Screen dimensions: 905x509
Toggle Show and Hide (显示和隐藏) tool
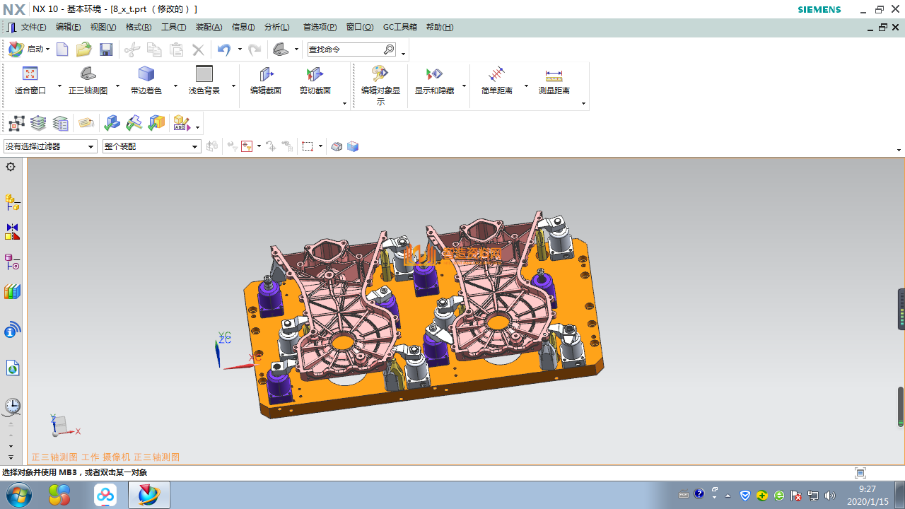tap(434, 74)
